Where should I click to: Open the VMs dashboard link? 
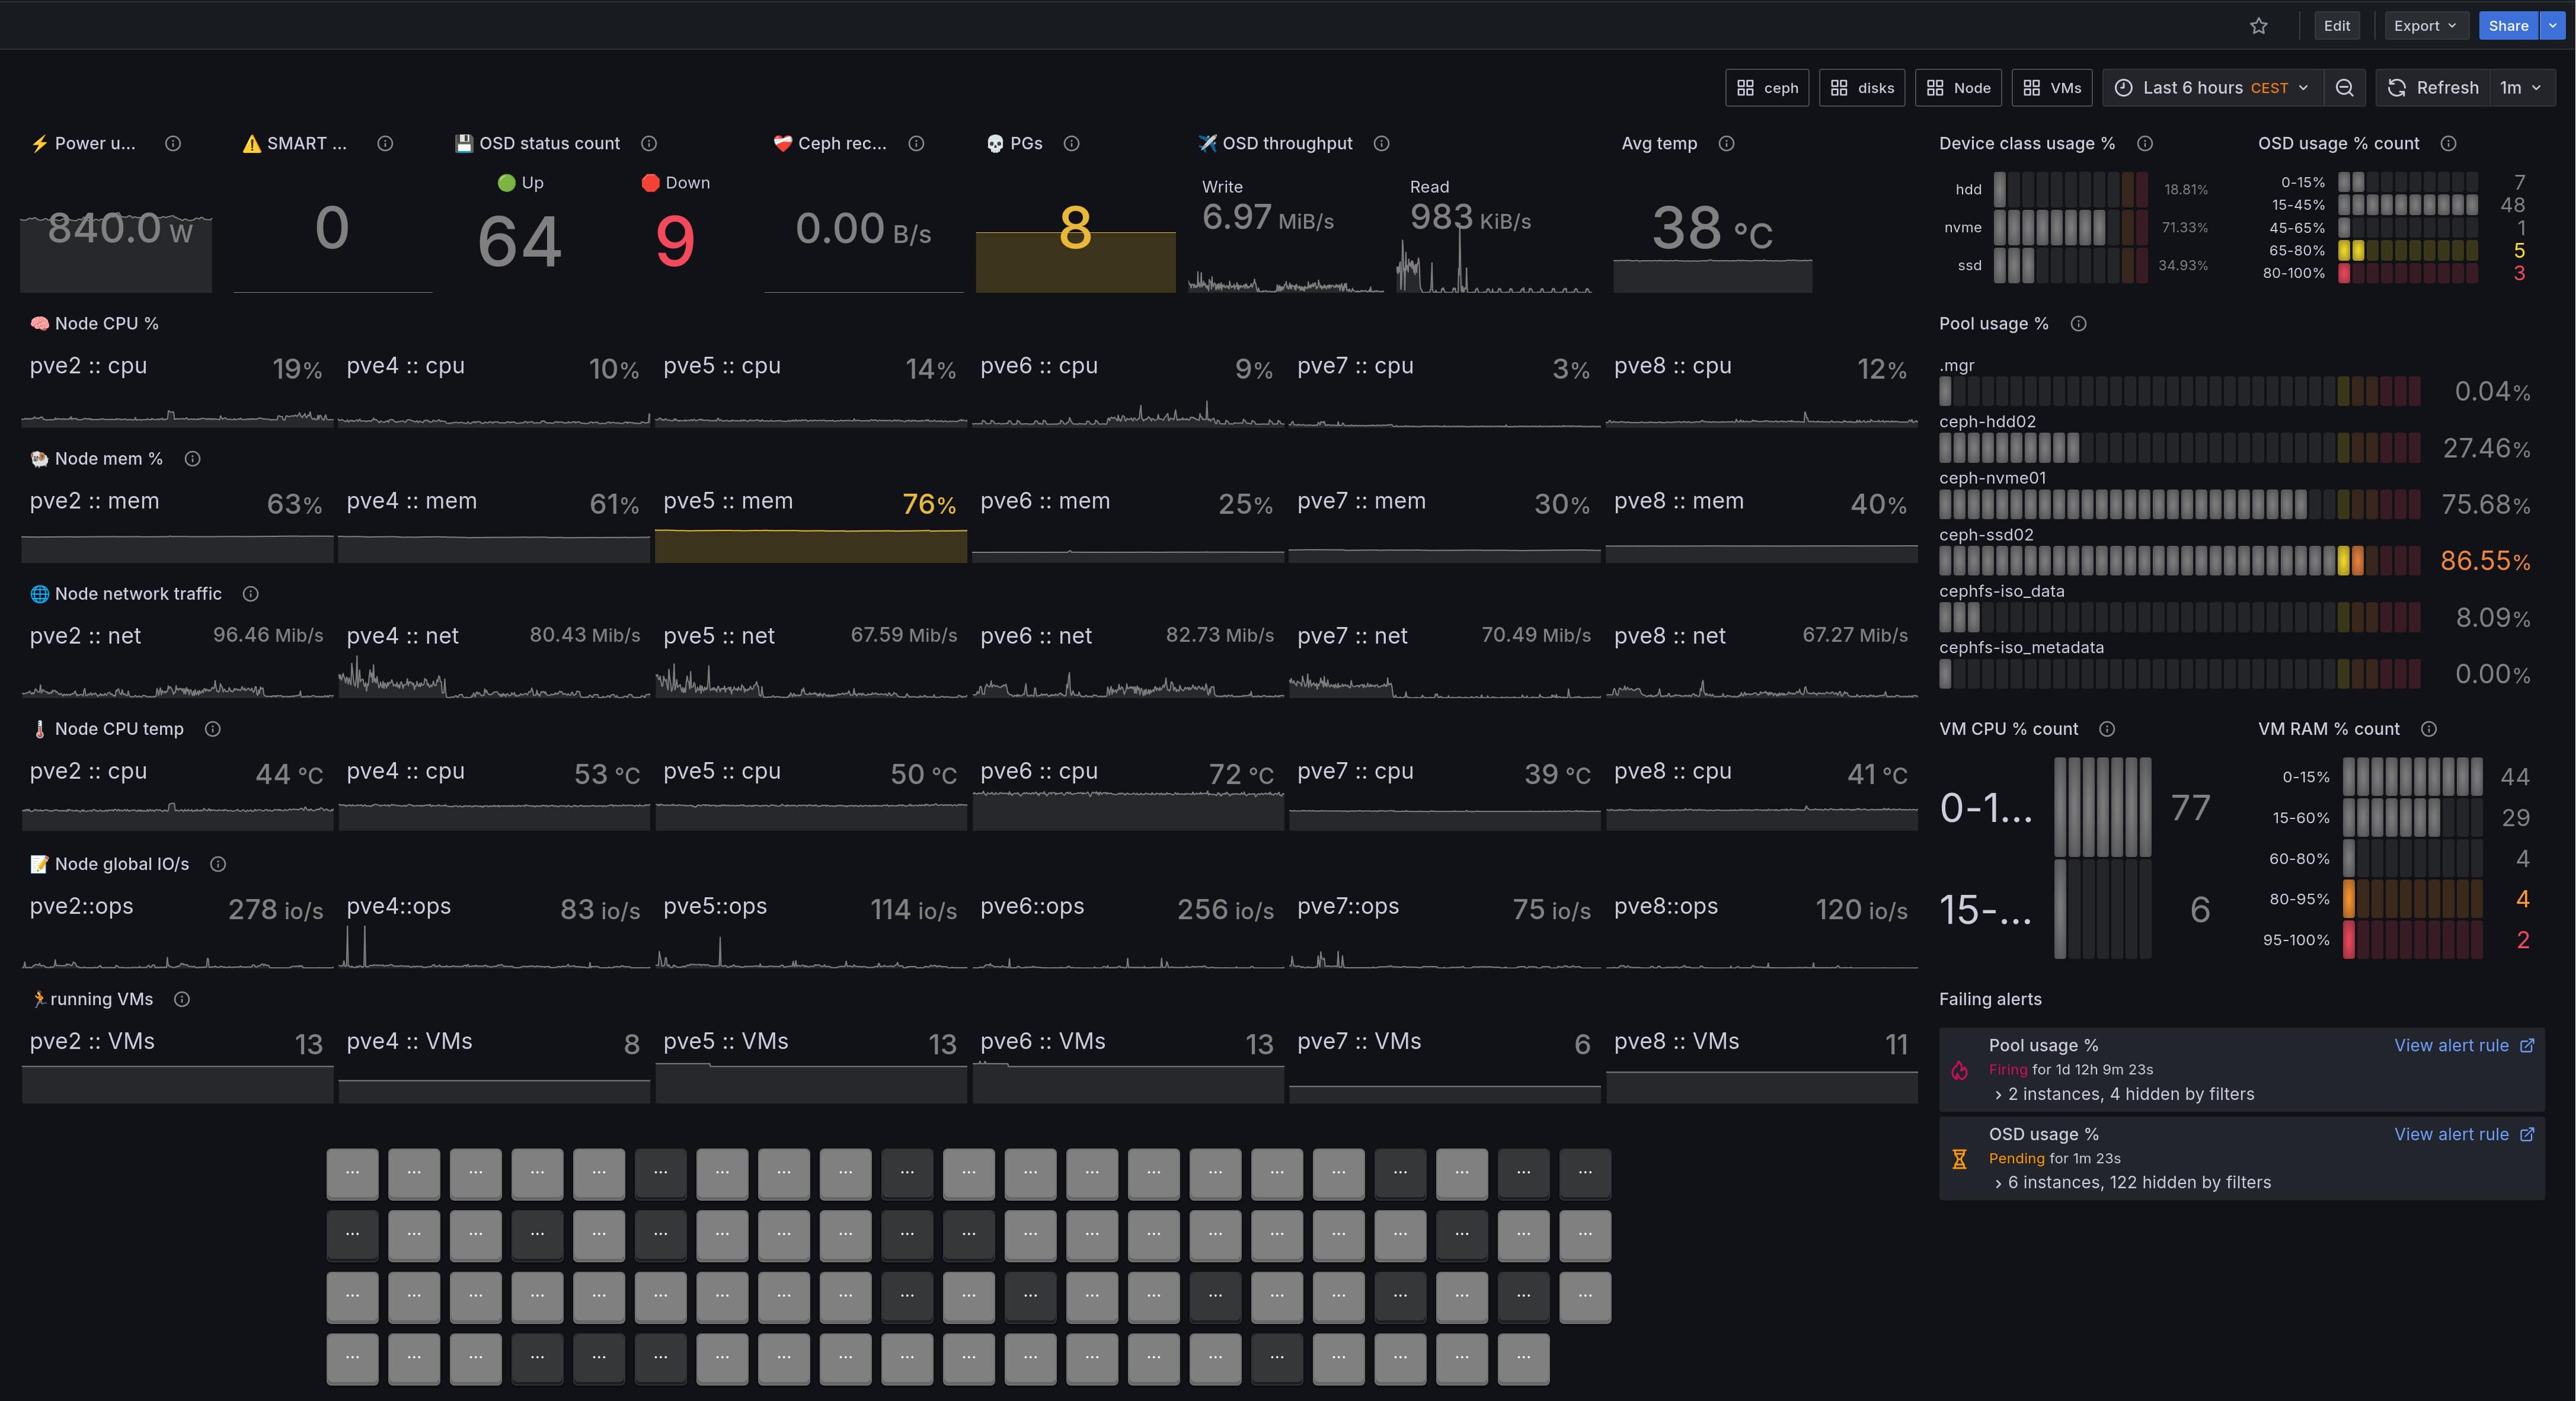coord(2051,88)
